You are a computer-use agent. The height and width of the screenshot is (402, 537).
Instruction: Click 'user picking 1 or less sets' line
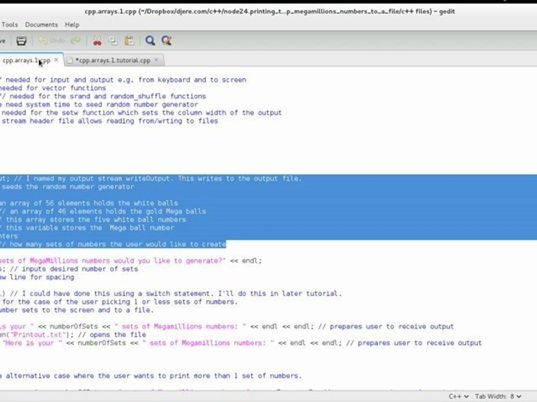[x=119, y=301]
